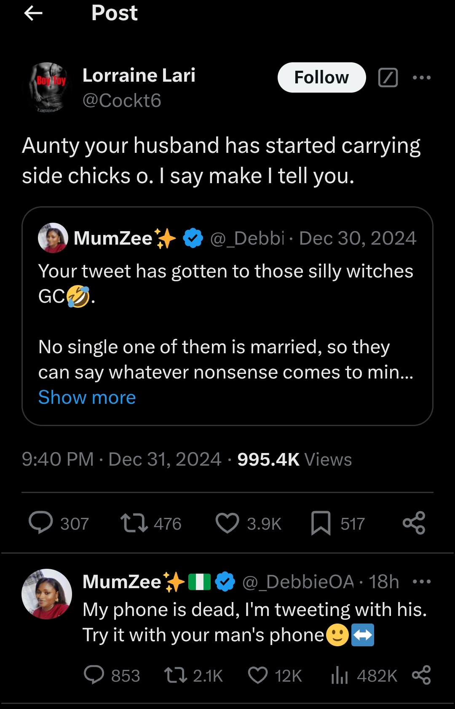View analytics of MumZee's reply (482K)
455x709 pixels.
340,675
